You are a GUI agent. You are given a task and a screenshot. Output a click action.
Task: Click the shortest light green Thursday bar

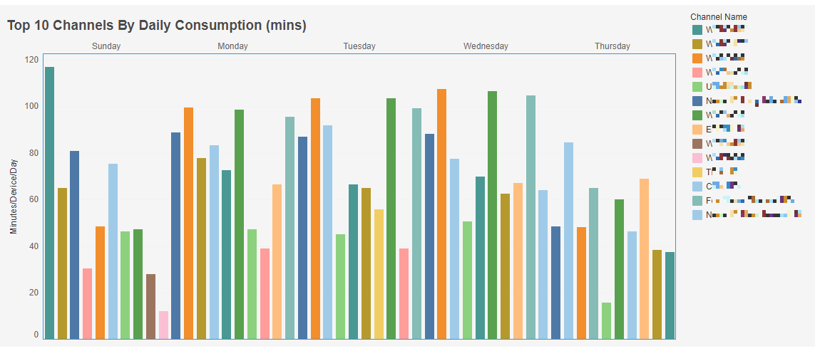606,320
